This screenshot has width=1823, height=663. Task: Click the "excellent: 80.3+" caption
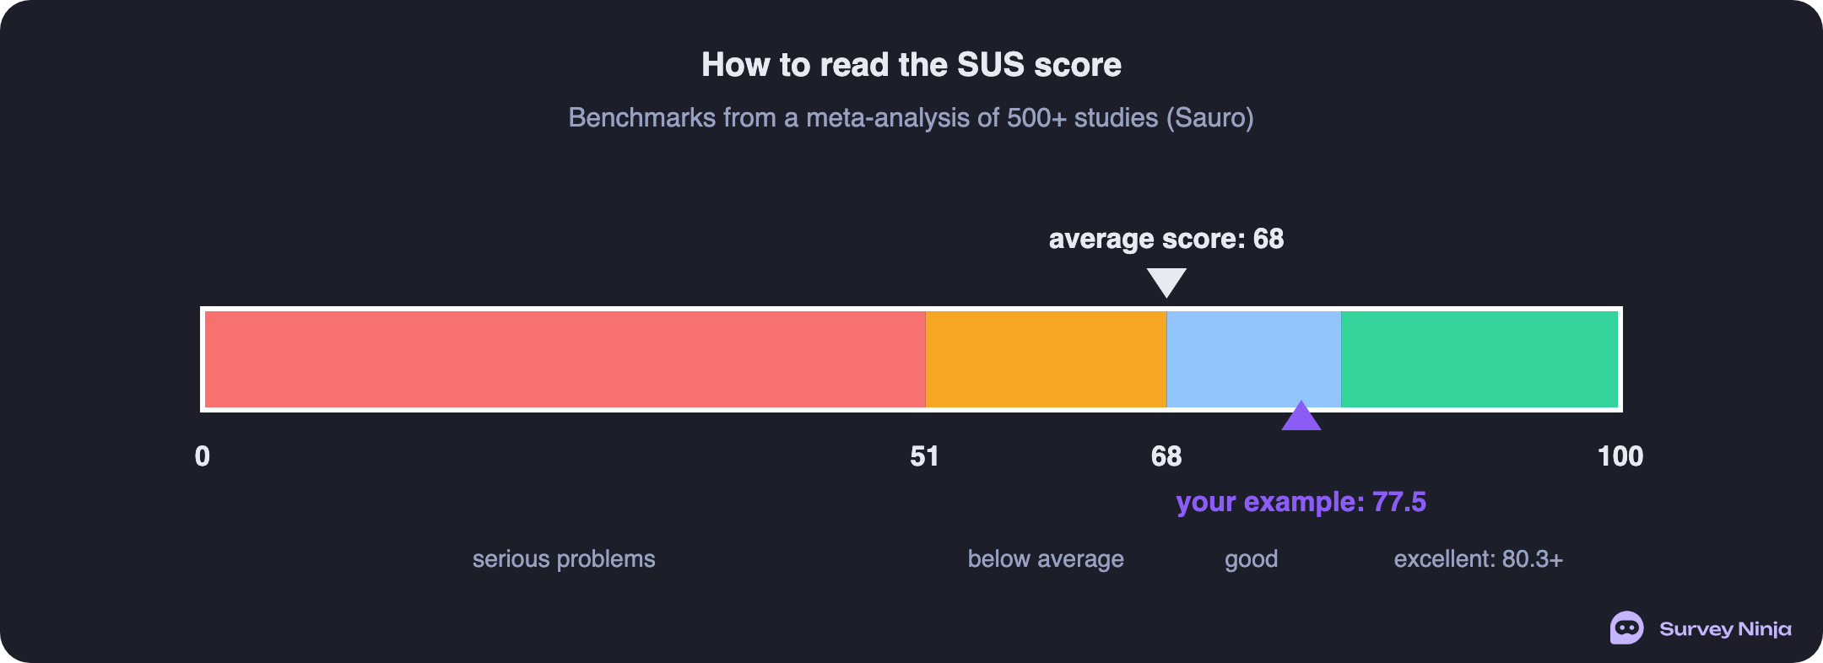point(1479,559)
